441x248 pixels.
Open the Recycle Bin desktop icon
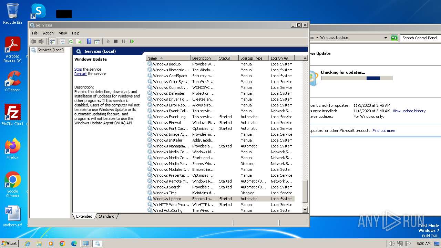(x=12, y=14)
